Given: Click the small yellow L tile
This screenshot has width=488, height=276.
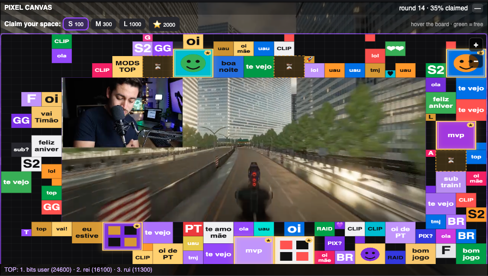Looking at the screenshot, I should click(x=431, y=117).
